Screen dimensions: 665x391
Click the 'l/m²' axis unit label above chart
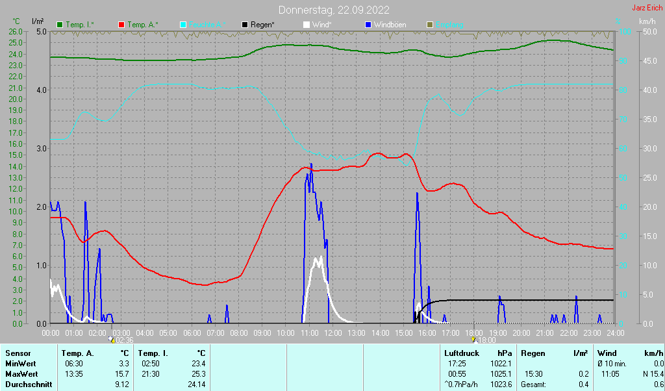pyautogui.click(x=38, y=21)
